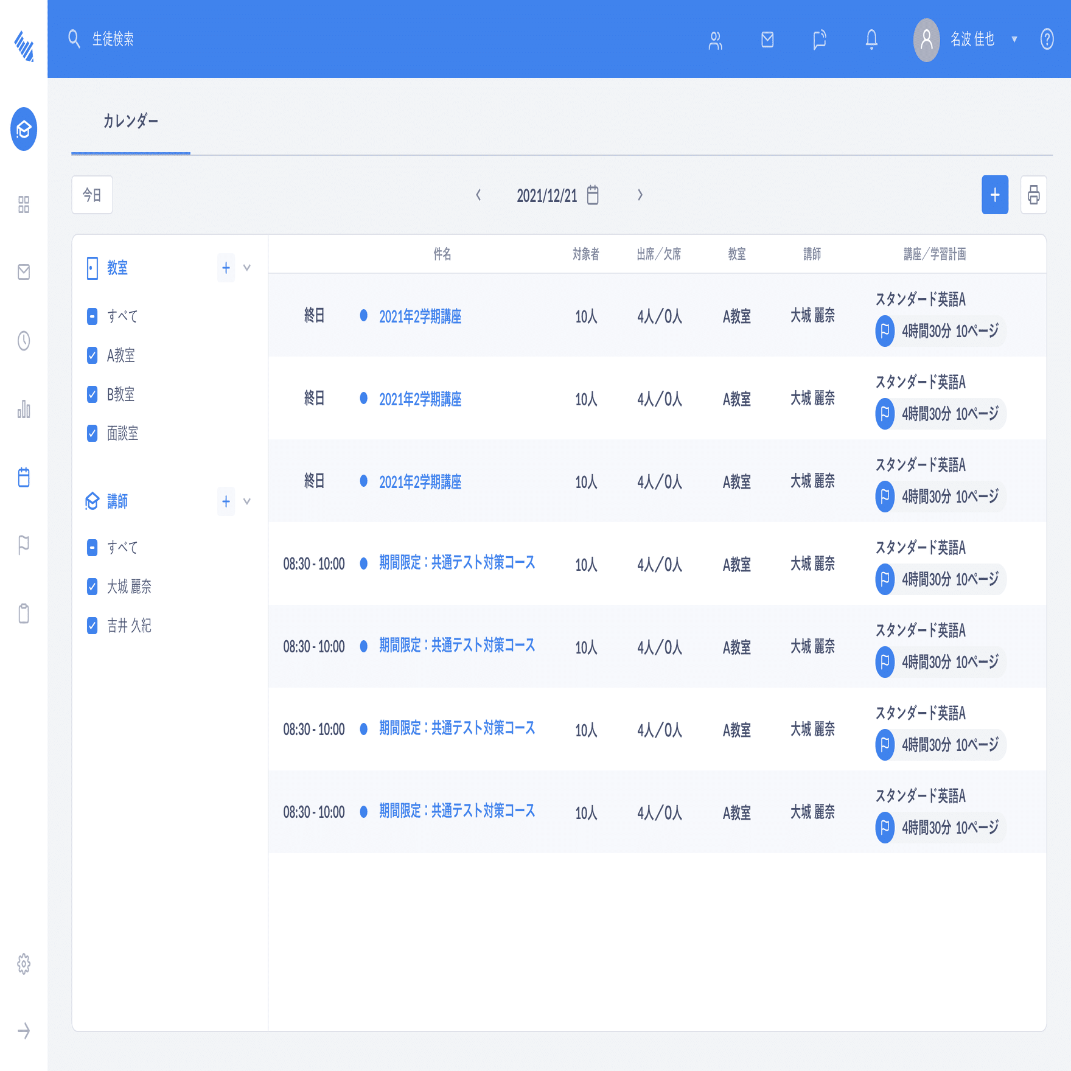Open the settings gear icon
Screen dimensions: 1071x1071
[24, 963]
